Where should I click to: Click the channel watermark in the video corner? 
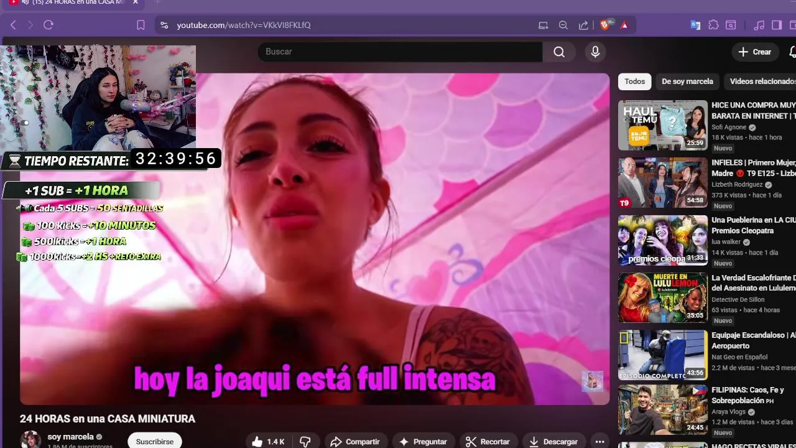(x=592, y=381)
